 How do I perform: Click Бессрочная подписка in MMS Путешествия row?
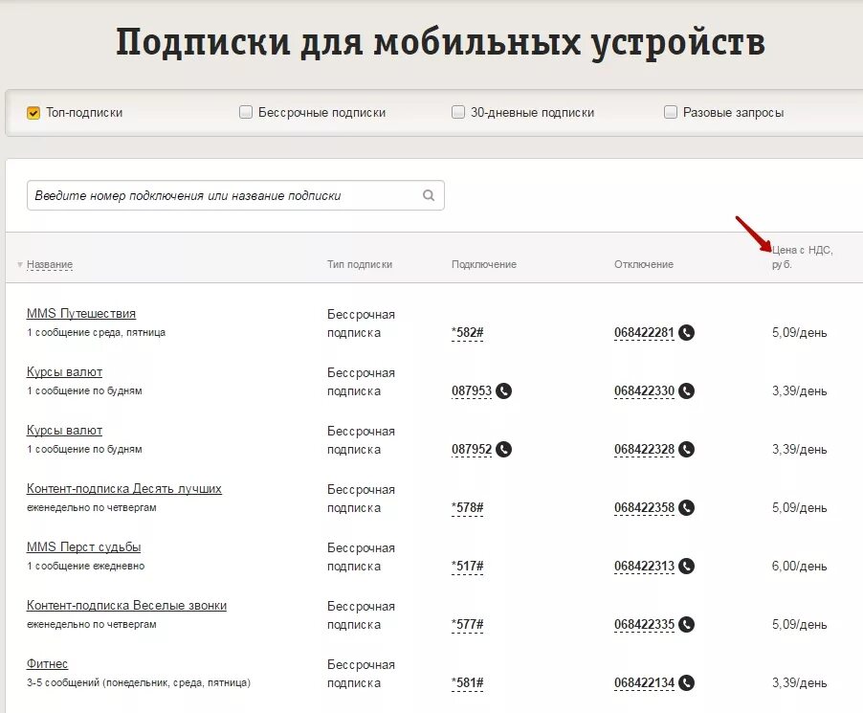point(361,323)
